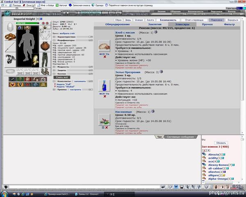246x197 pixels.
Task: Click the Вернуться button
Action: click(233, 20)
